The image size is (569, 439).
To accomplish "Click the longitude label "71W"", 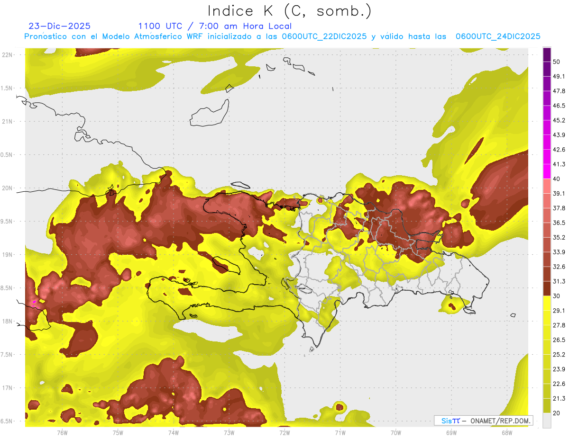I will pyautogui.click(x=340, y=433).
